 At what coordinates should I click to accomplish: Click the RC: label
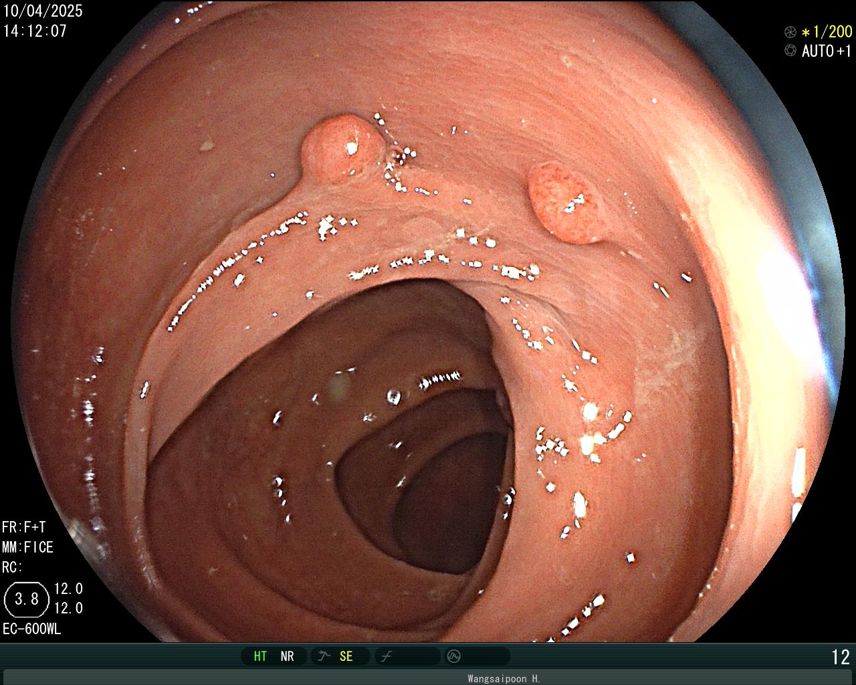coord(12,567)
